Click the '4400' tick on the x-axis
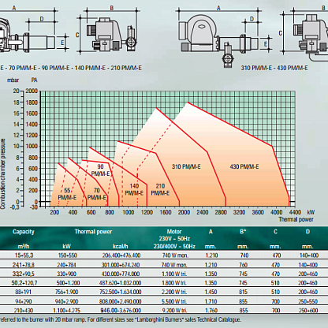This screenshot has width=328, height=328. point(295,212)
